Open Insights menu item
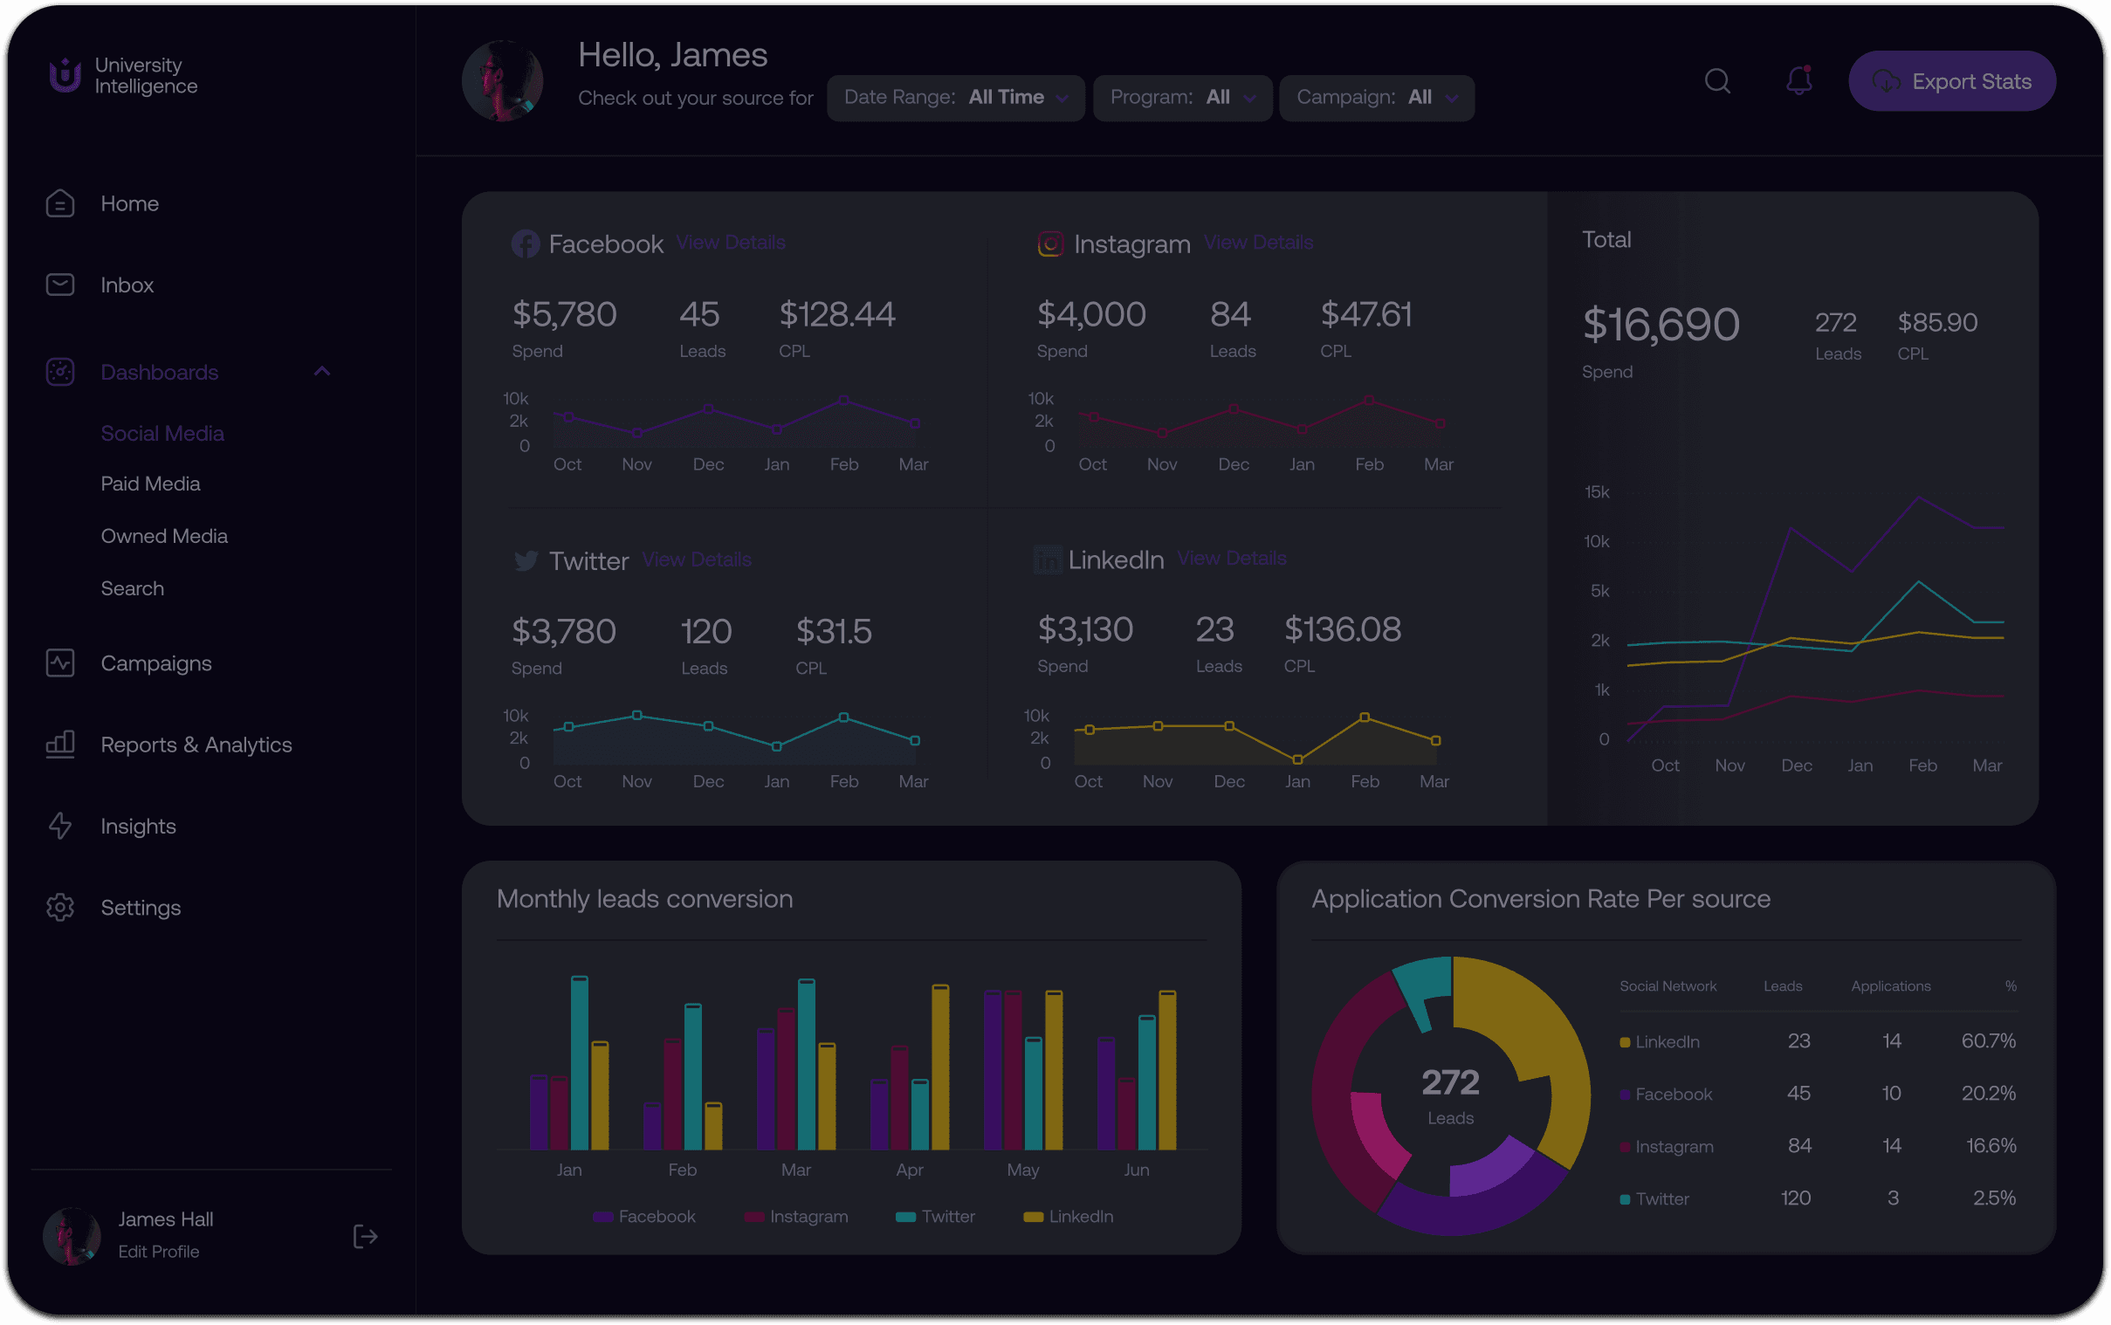Screen dimensions: 2111x1325 [x=138, y=827]
